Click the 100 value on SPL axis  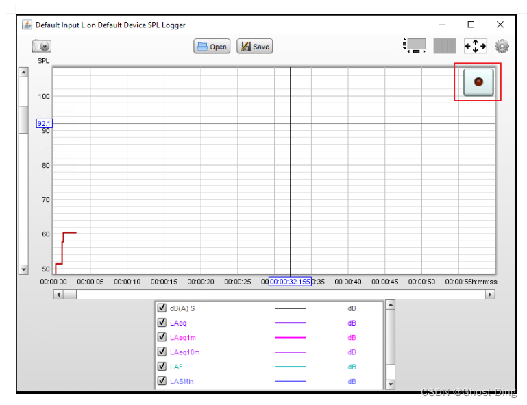tap(44, 97)
